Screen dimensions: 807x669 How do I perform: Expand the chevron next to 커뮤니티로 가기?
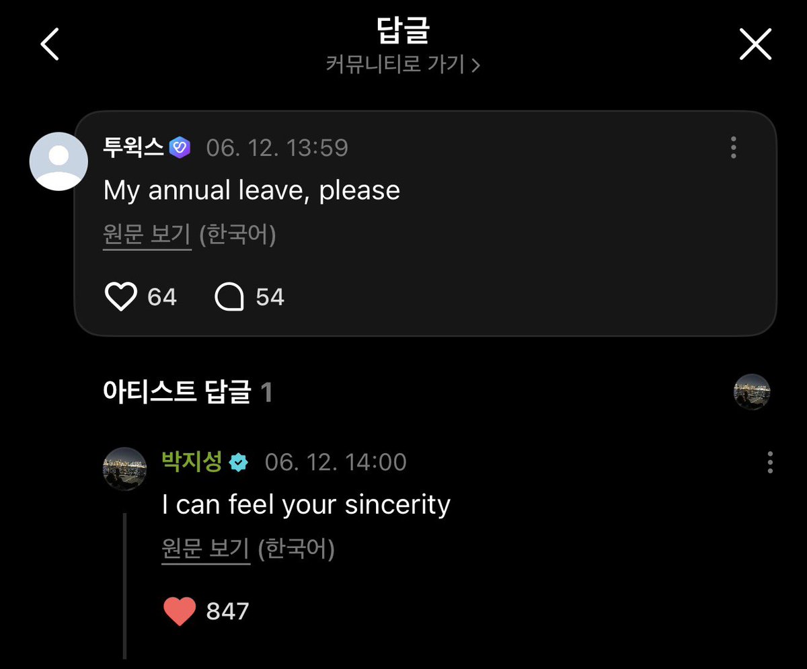click(475, 65)
